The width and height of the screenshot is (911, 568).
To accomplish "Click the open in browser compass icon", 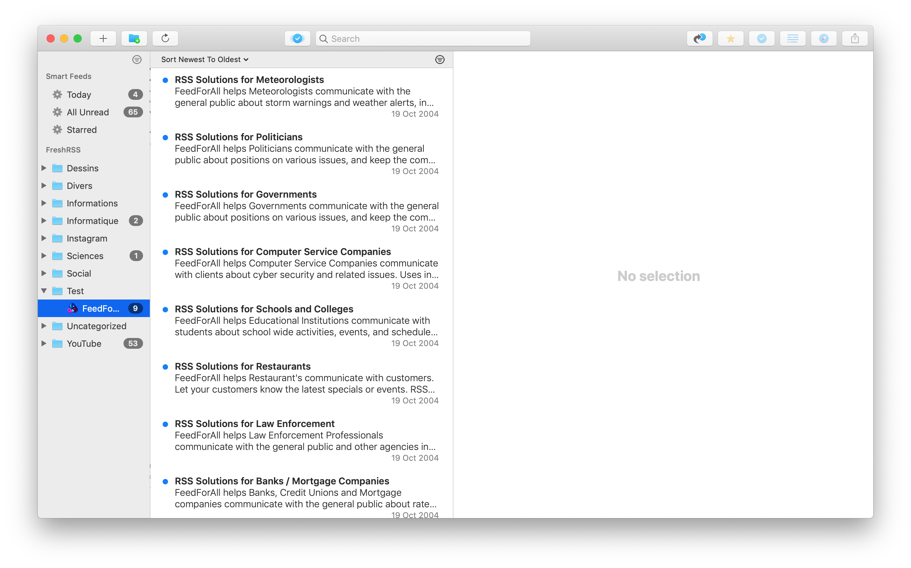I will 824,38.
